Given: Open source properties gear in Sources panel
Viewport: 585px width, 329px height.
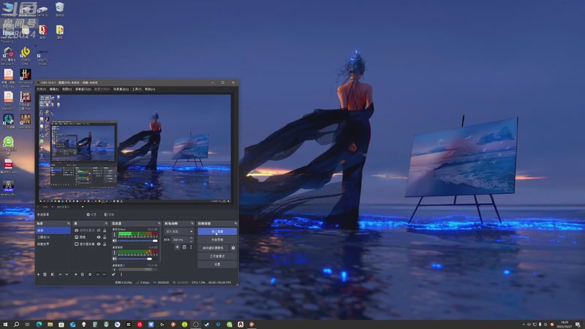Looking at the screenshot, I should click(90, 275).
